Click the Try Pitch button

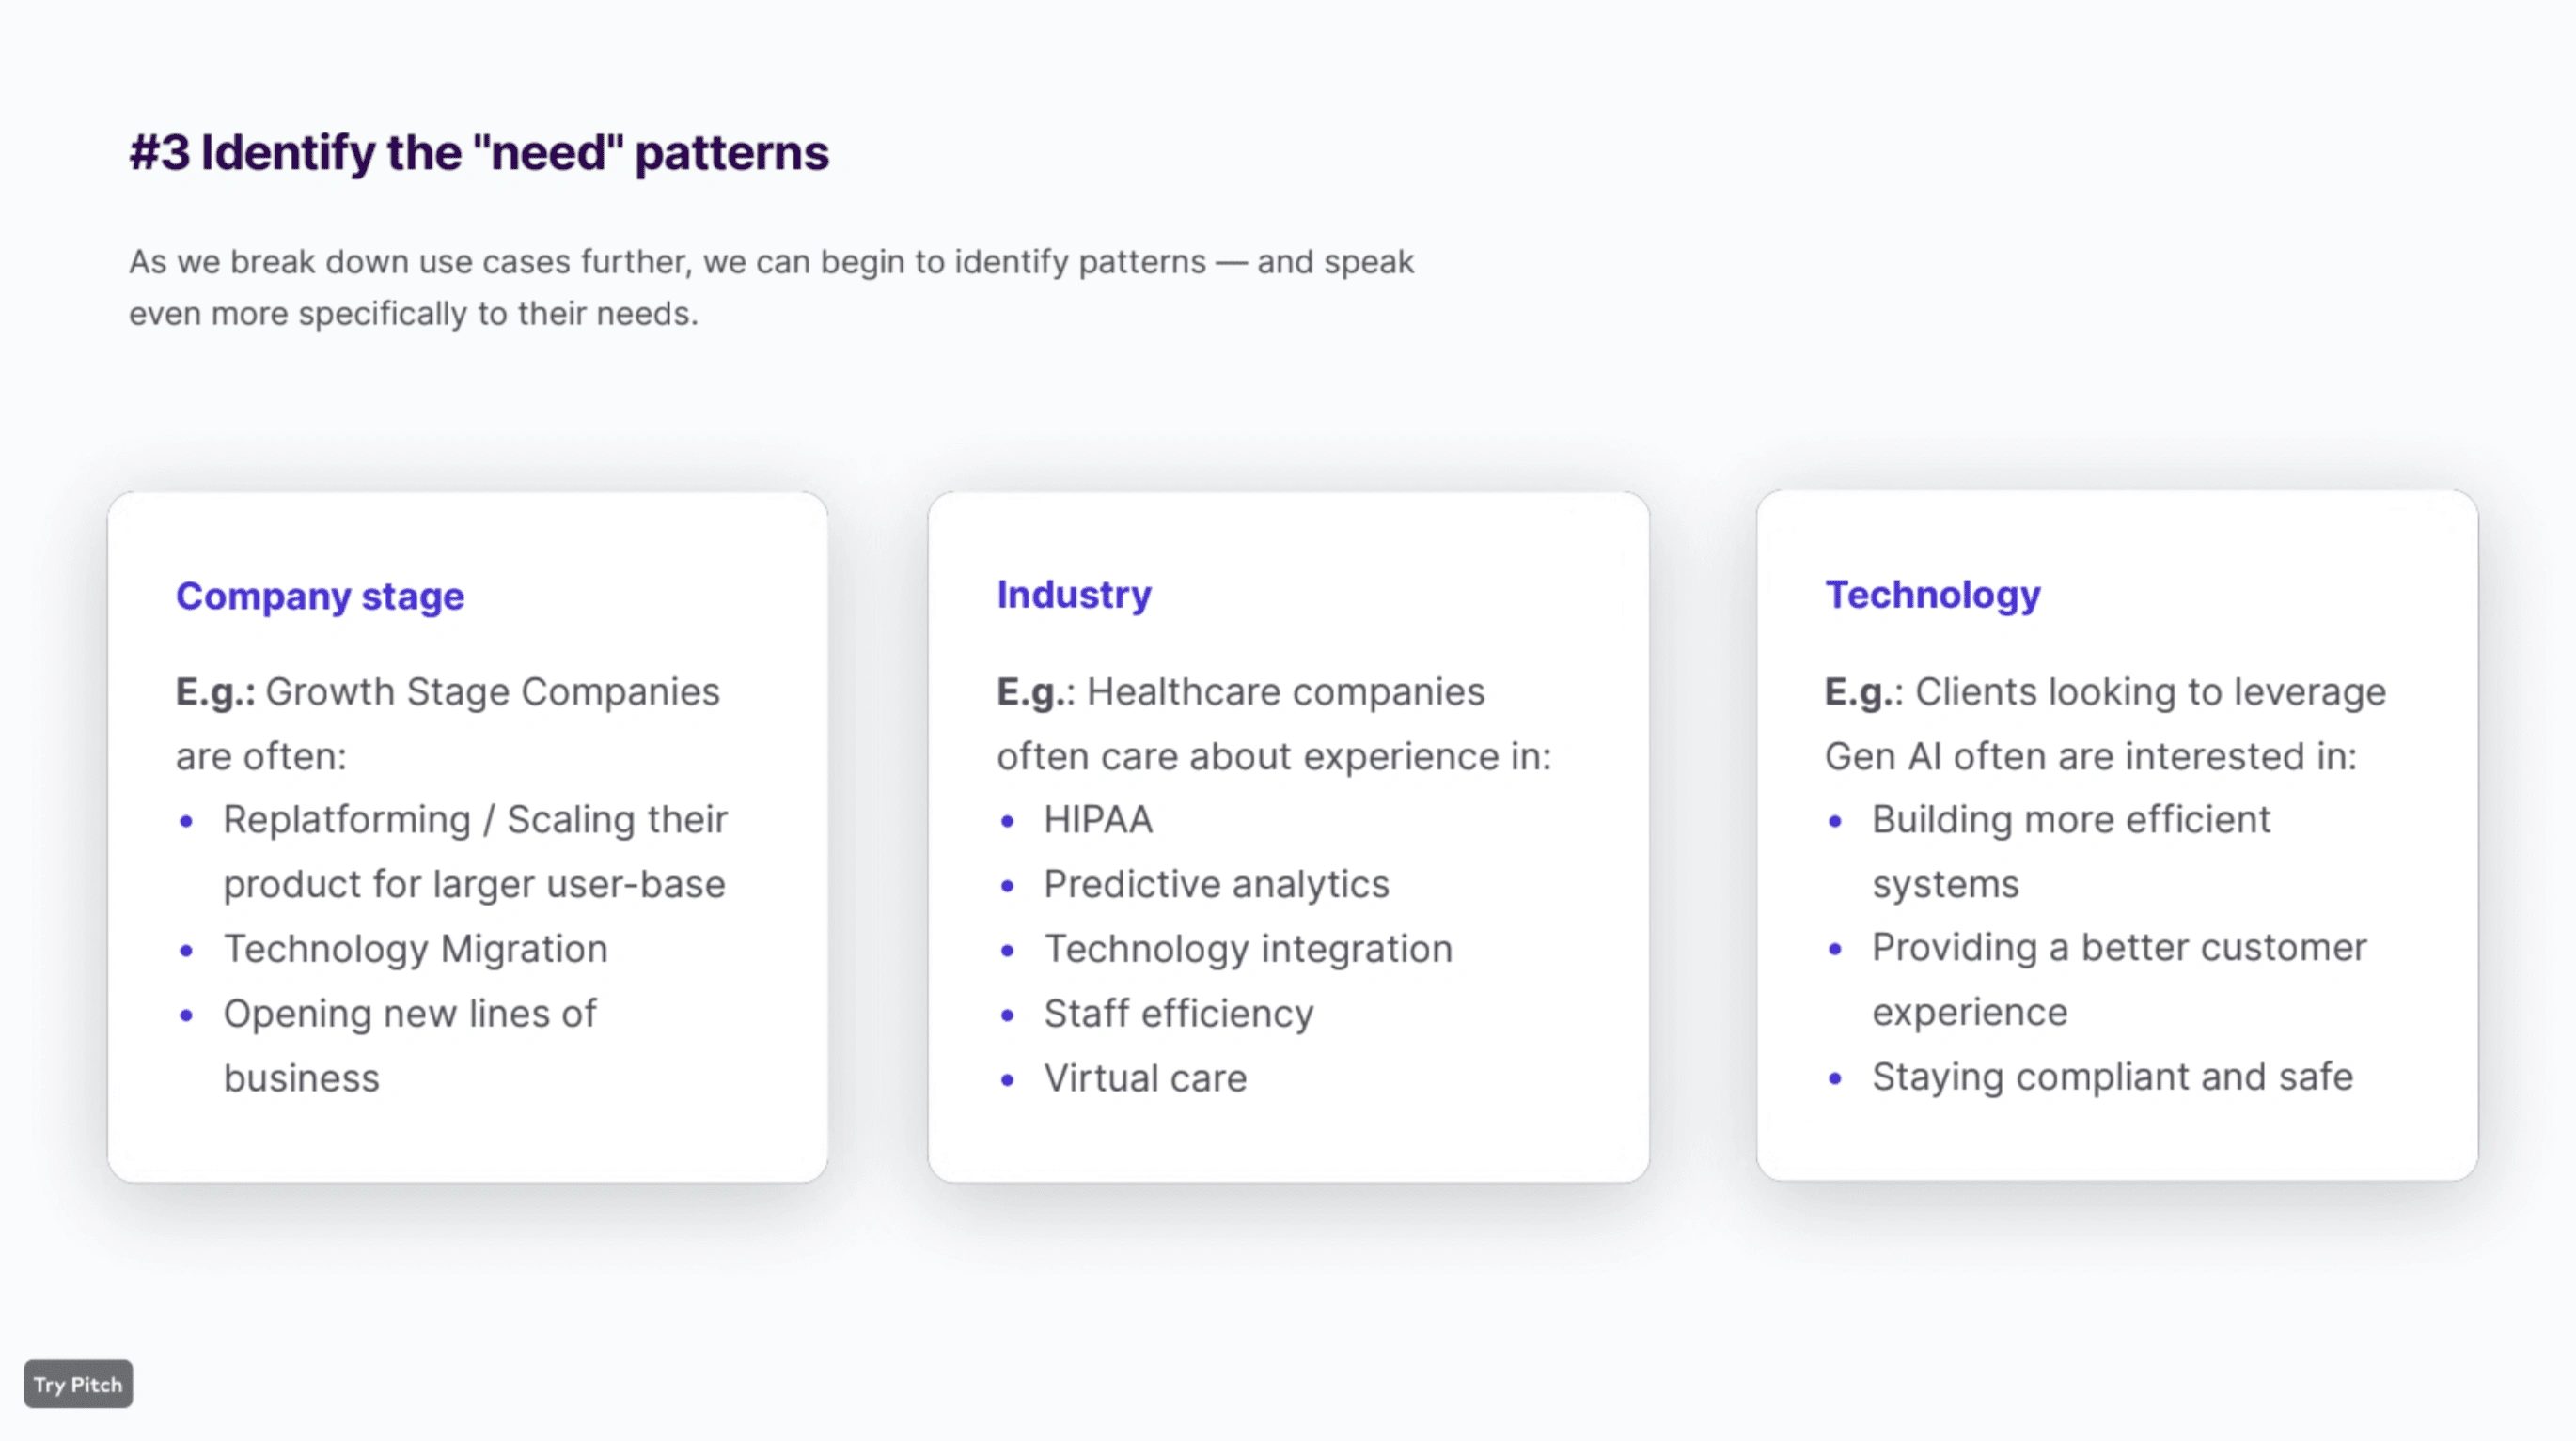coord(78,1384)
